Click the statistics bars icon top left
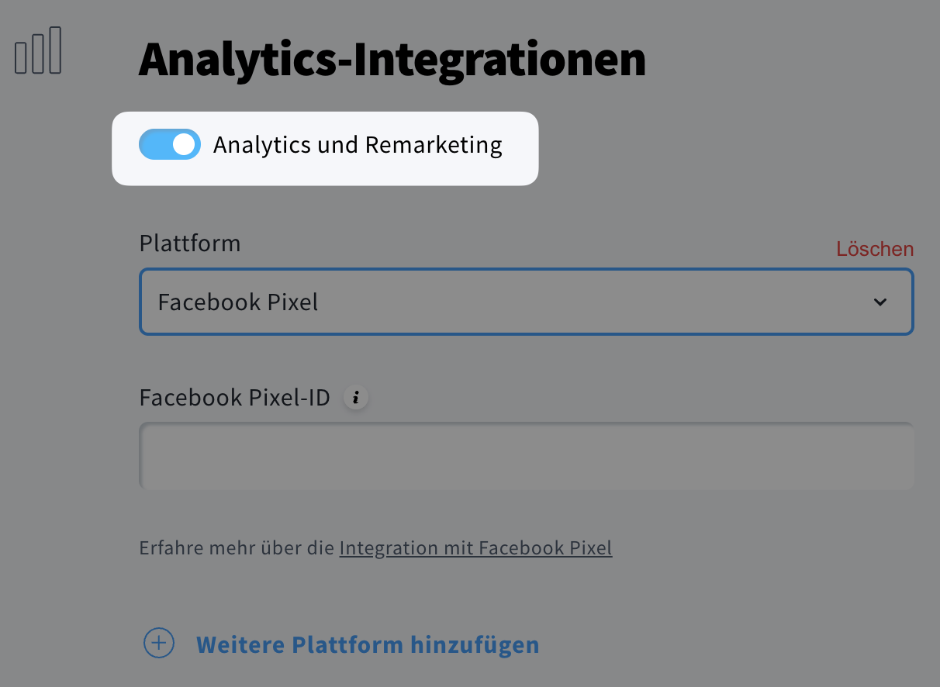Viewport: 940px width, 687px height. pyautogui.click(x=37, y=50)
